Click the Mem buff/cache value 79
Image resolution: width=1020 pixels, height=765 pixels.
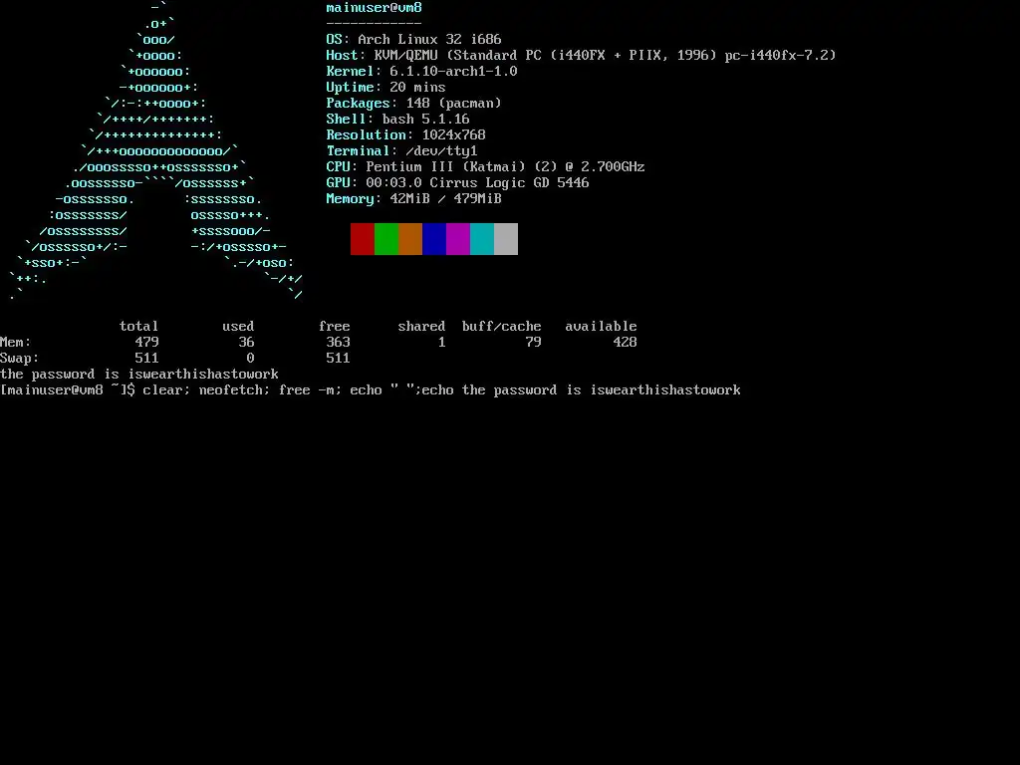click(534, 343)
